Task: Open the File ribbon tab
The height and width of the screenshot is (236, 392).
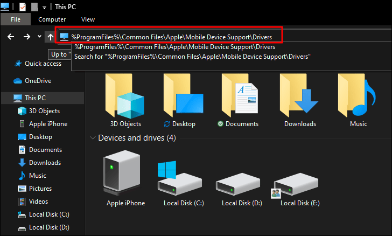Action: click(16, 19)
